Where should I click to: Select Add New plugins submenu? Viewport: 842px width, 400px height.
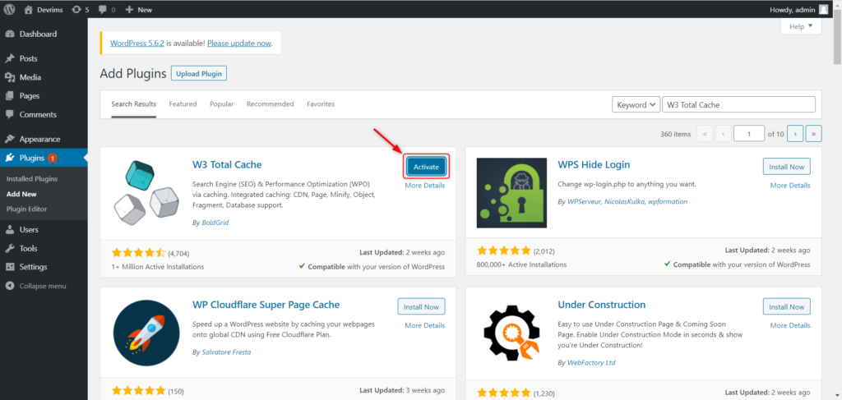[21, 194]
